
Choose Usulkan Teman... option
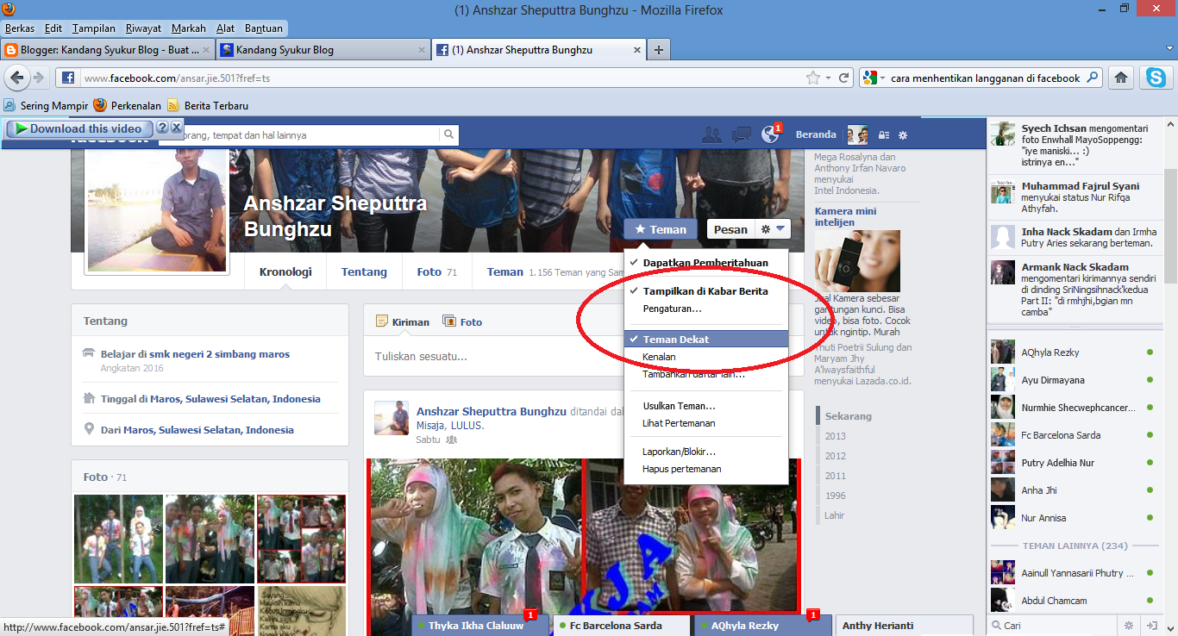705,406
